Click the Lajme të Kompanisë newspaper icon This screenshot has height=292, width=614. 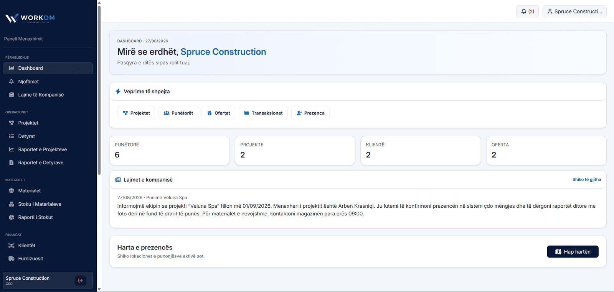coord(12,95)
